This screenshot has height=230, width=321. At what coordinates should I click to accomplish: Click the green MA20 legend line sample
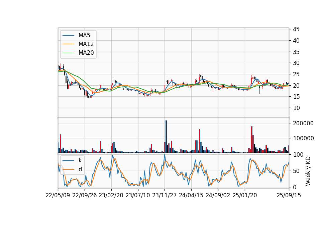(x=68, y=53)
